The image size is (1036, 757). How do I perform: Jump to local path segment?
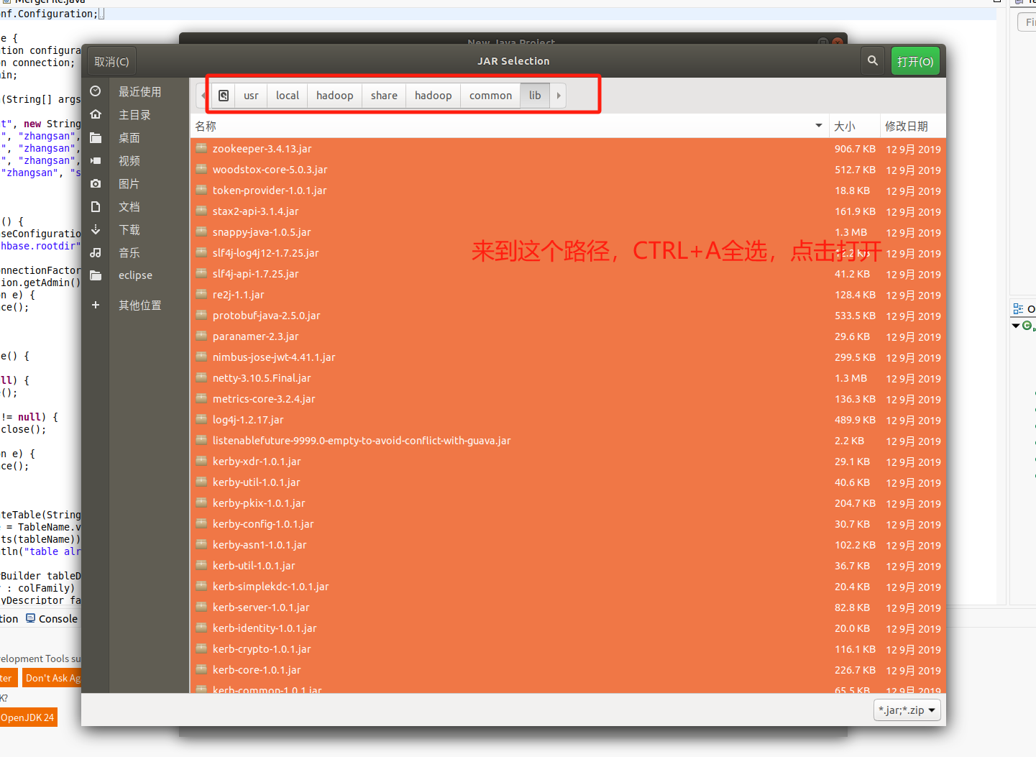click(x=288, y=96)
